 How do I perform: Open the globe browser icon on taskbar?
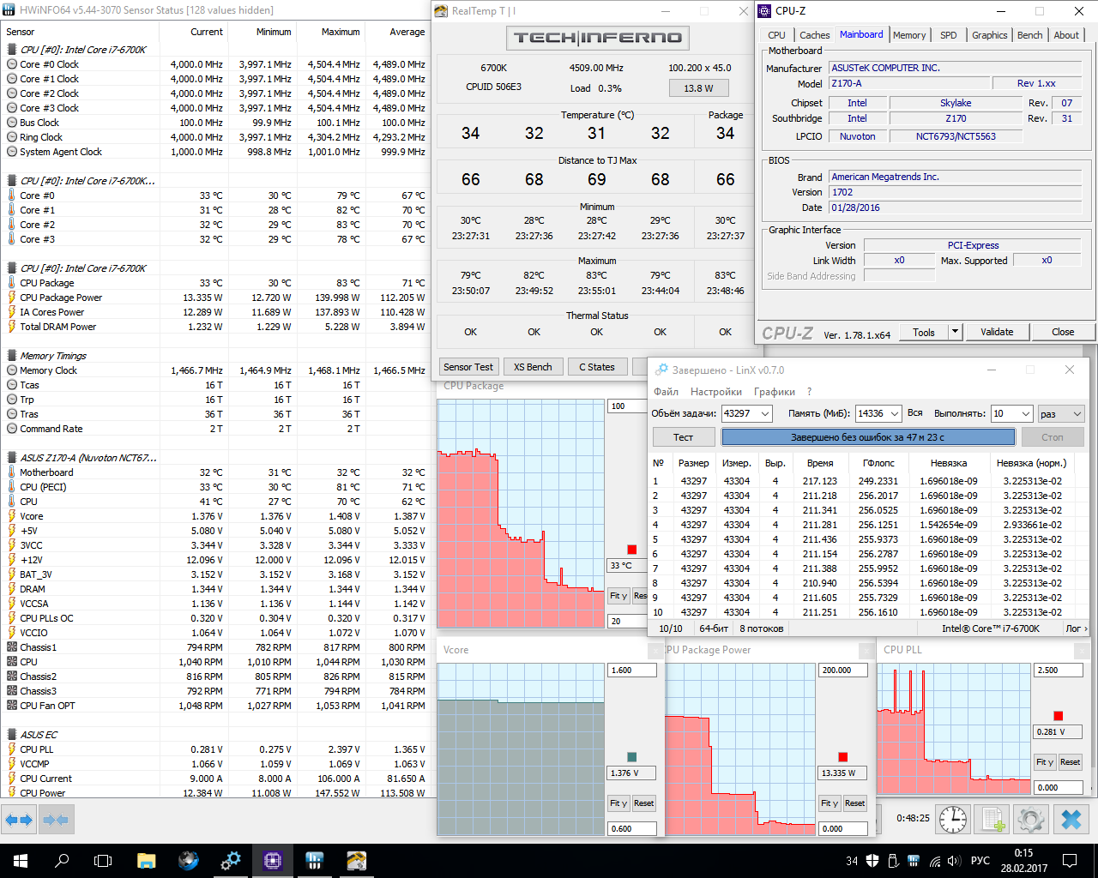[x=189, y=861]
